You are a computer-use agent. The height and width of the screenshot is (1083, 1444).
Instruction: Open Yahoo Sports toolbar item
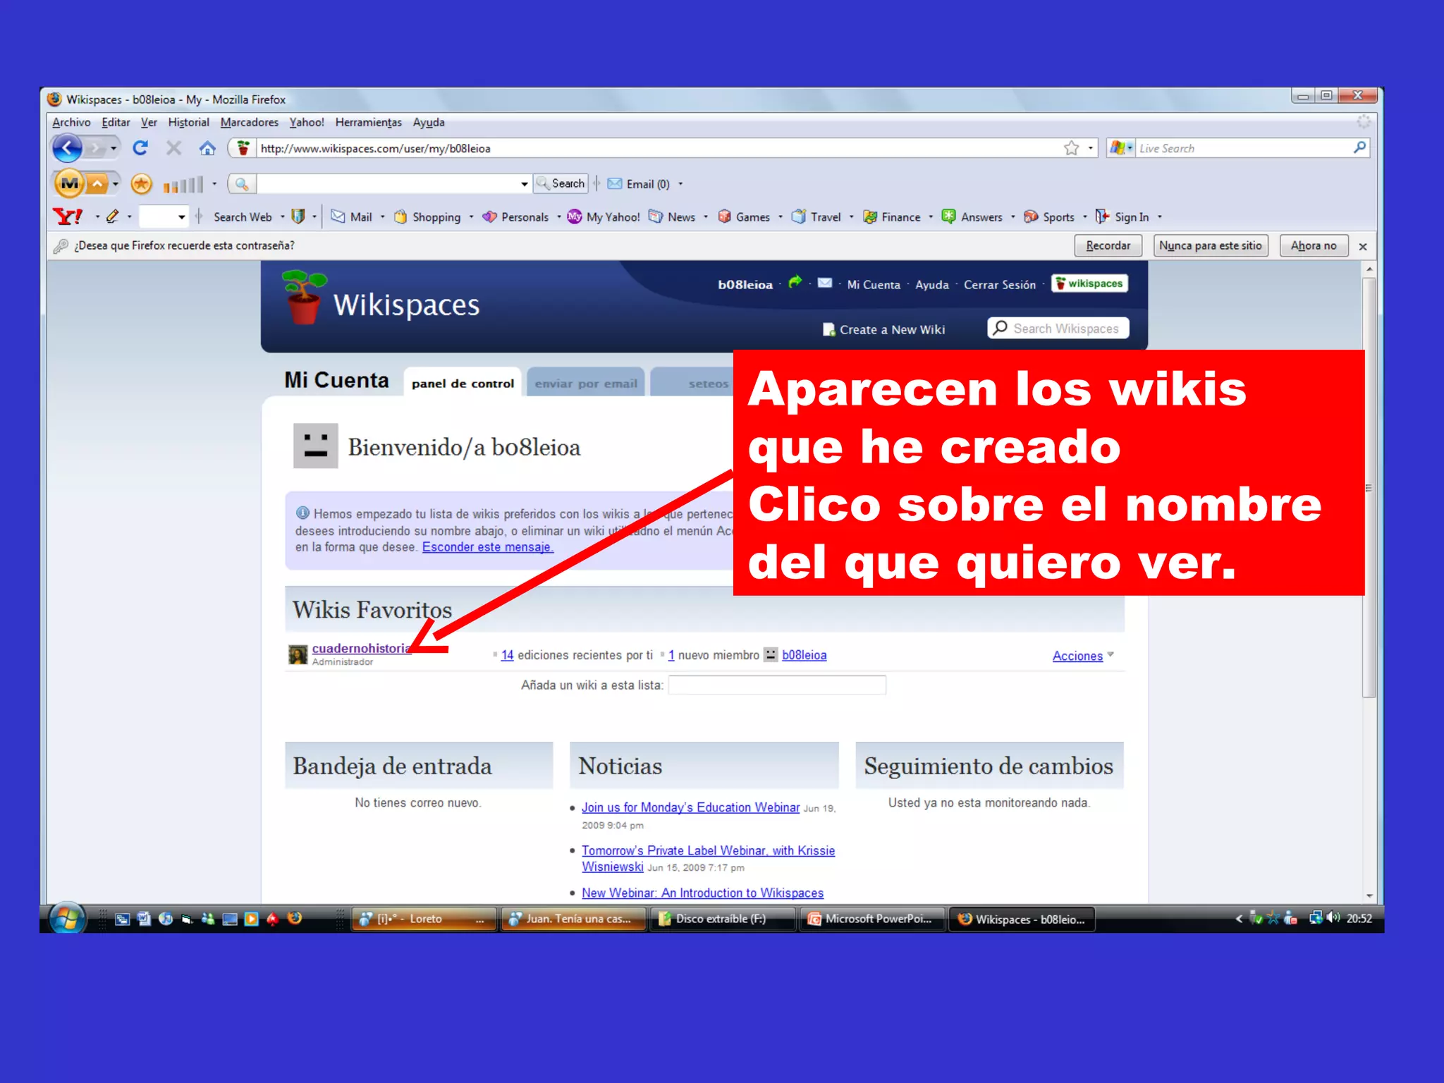[1049, 217]
